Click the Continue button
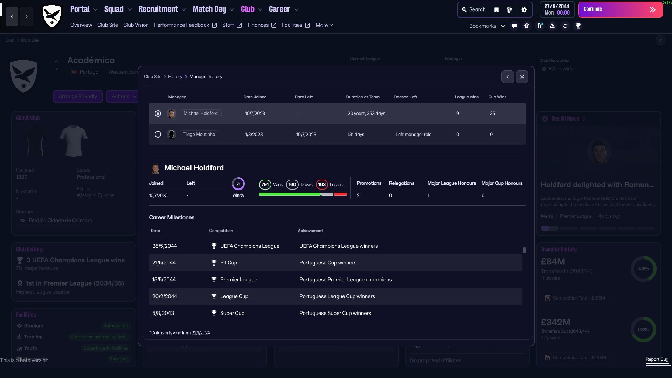The image size is (672, 378). 621,10
